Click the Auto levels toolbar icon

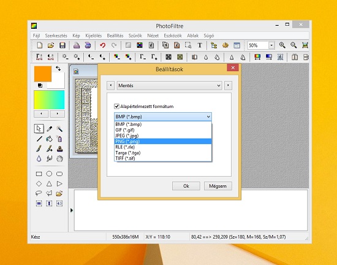click(39, 57)
